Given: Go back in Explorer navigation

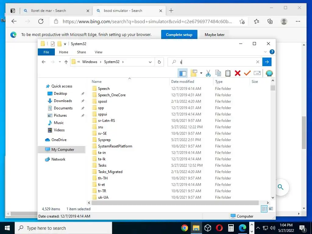Looking at the screenshot, I should tap(44, 62).
